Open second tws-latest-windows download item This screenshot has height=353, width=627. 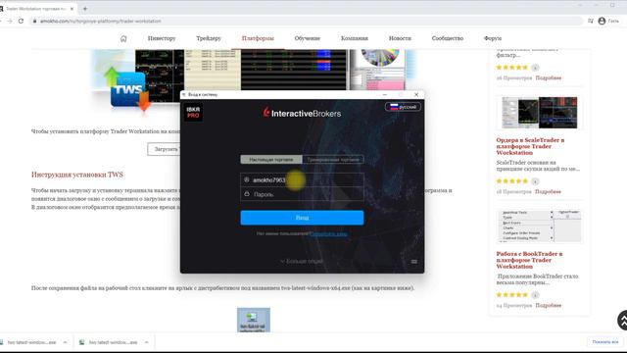(109, 342)
